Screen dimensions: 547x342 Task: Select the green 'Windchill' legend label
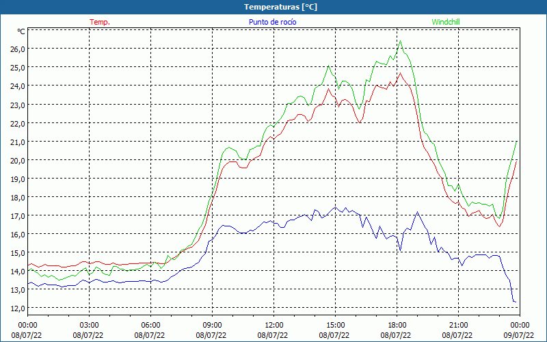pos(446,22)
